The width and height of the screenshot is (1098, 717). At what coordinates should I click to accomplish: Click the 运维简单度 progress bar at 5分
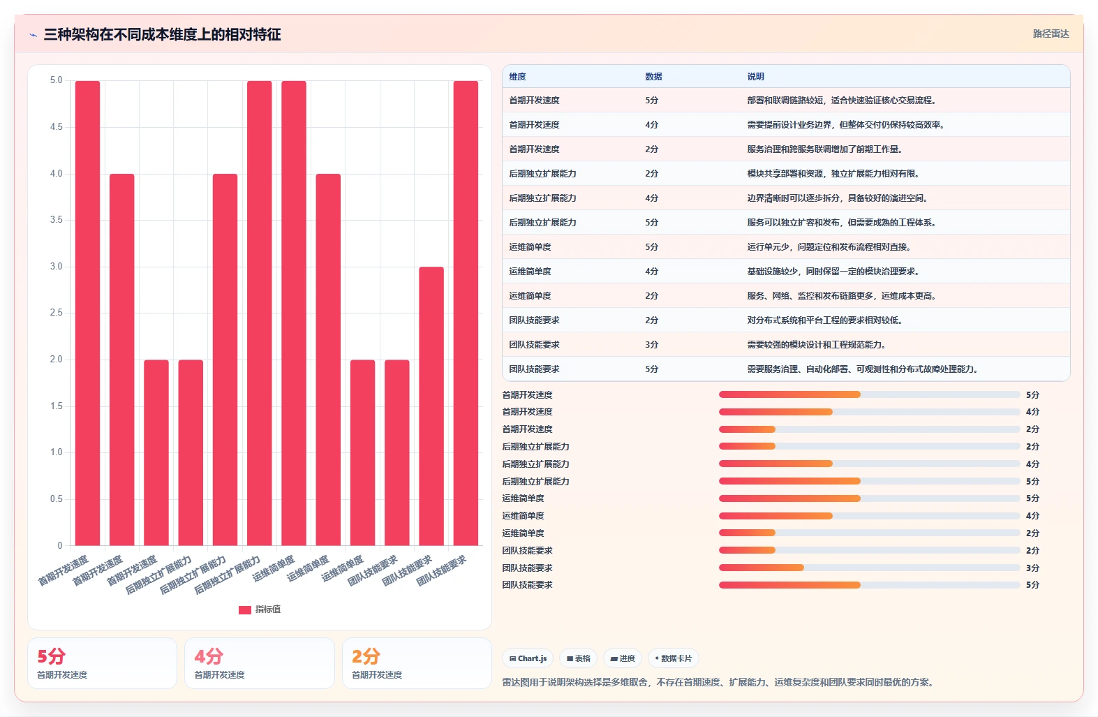[870, 498]
